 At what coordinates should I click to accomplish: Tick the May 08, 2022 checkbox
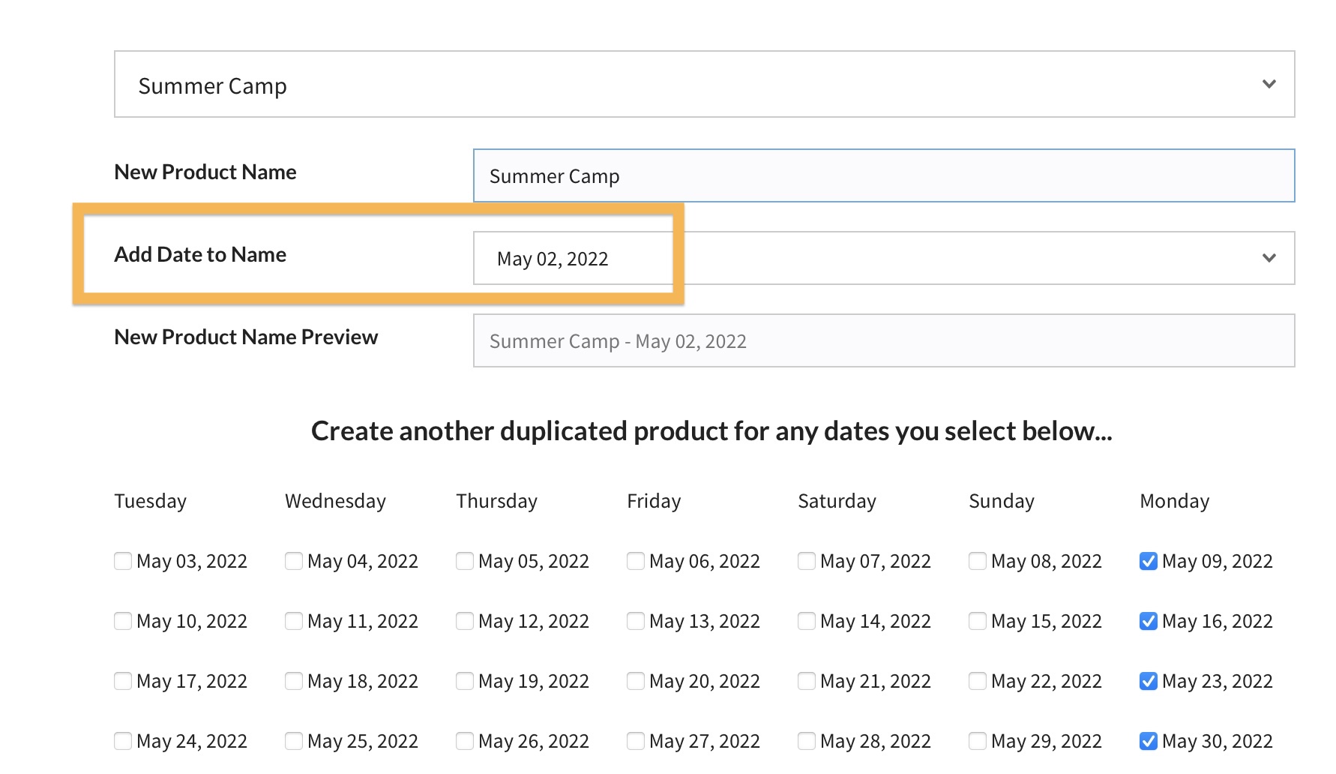tap(978, 561)
